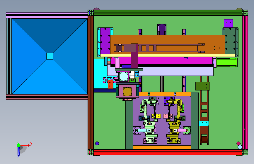Pick the gold circle inside pink block
The width and height of the screenshot is (254, 164).
[127, 92]
